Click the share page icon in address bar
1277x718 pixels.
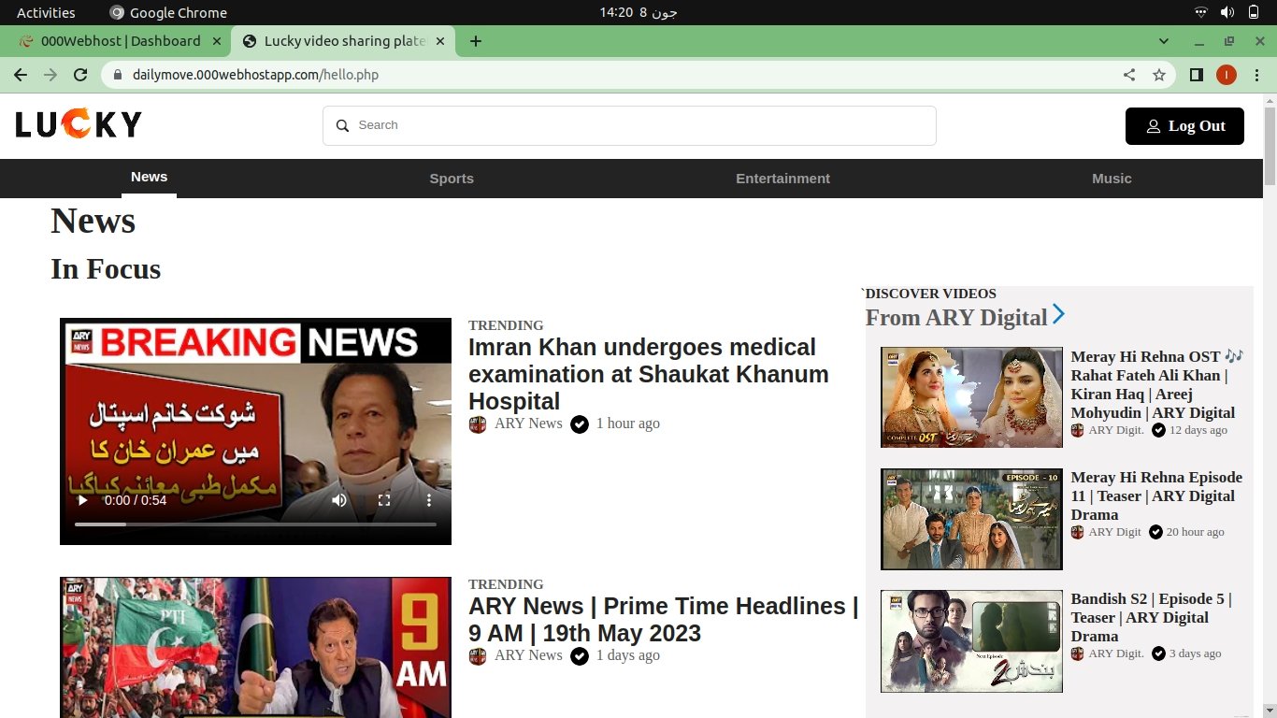tap(1129, 75)
